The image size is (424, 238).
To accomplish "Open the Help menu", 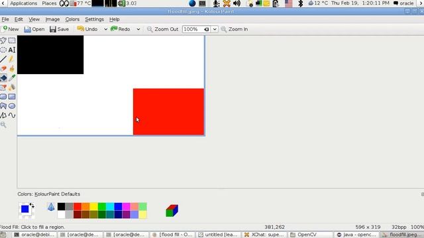I will (115, 19).
